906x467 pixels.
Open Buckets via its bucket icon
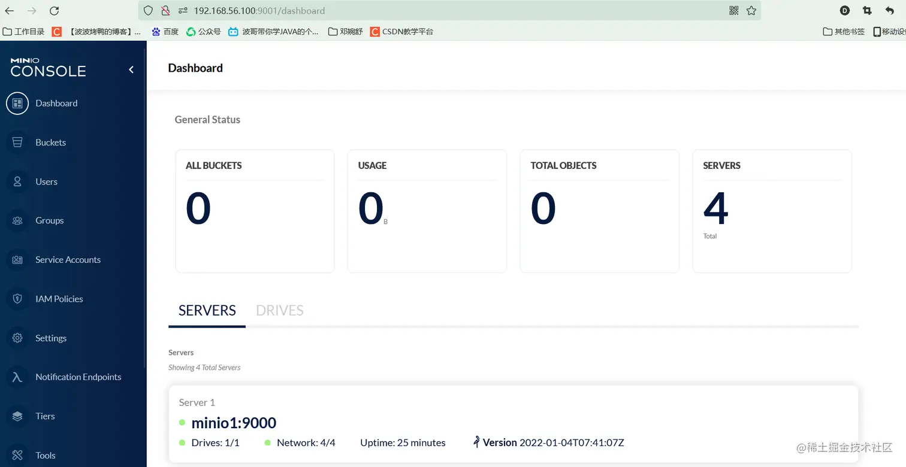tap(17, 142)
